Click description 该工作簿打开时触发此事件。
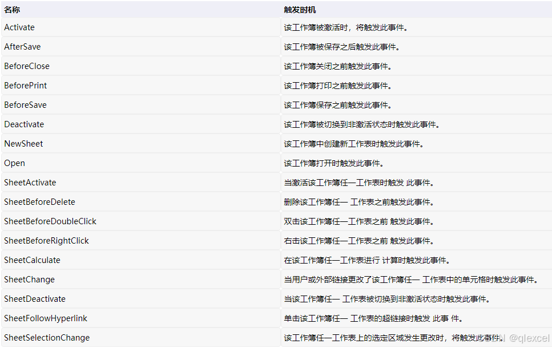Viewport: 552px width, 348px height. pos(334,163)
